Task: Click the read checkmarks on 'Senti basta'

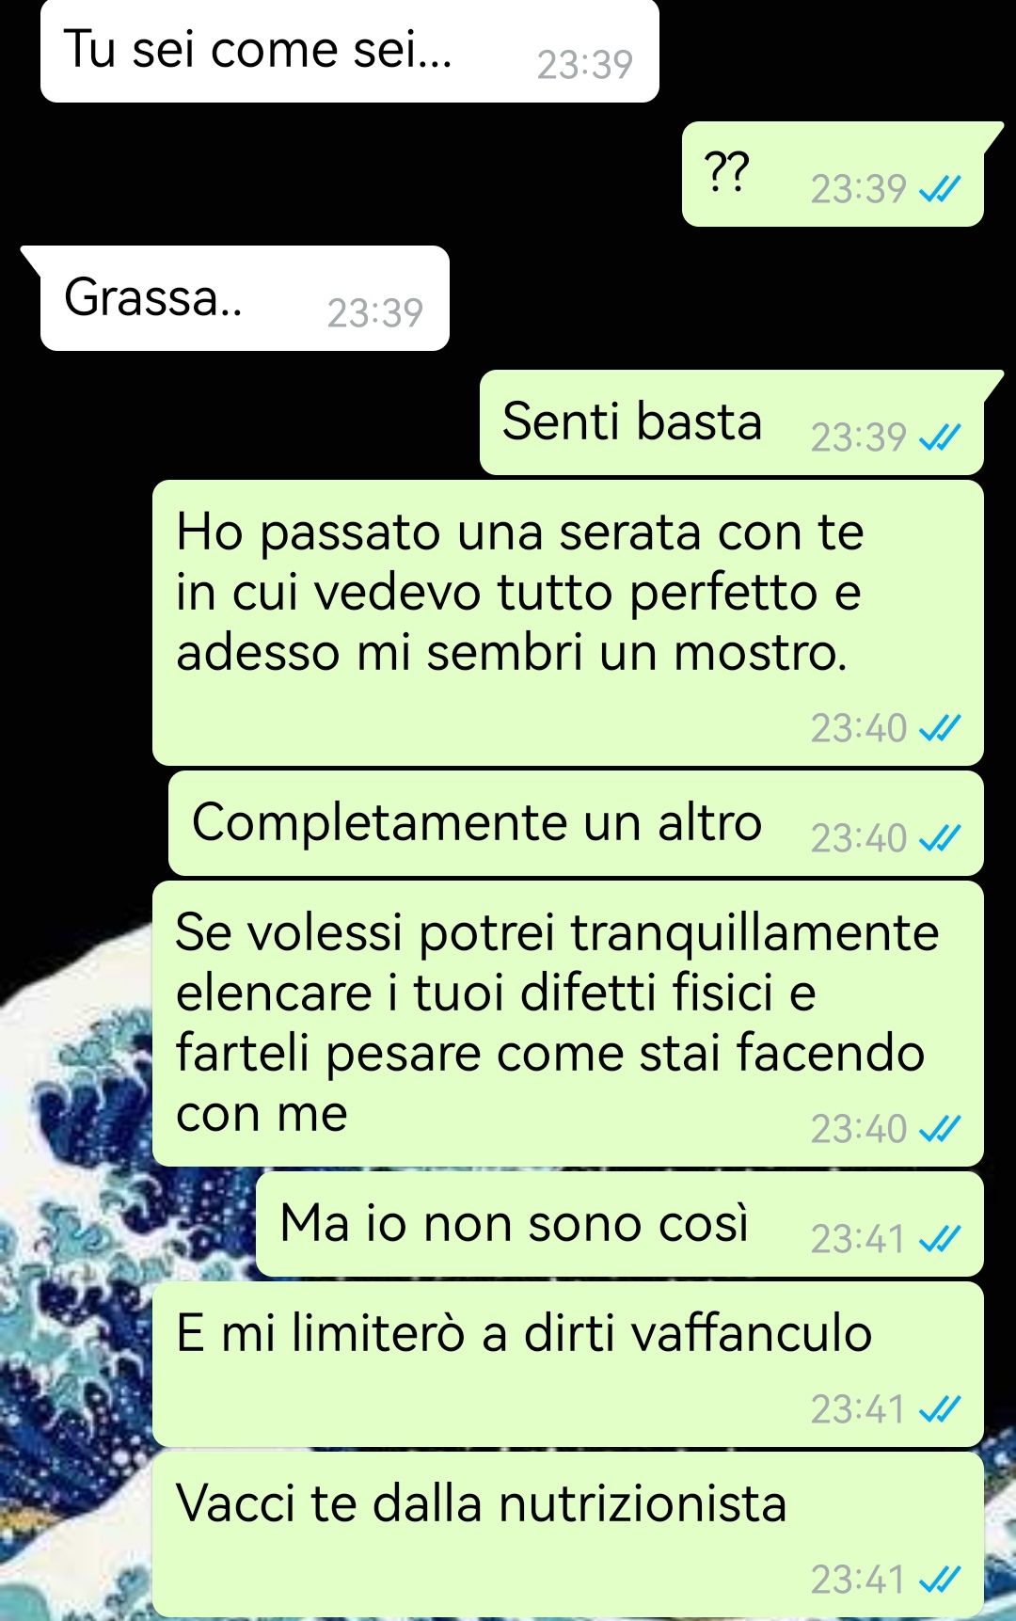Action: pos(940,438)
